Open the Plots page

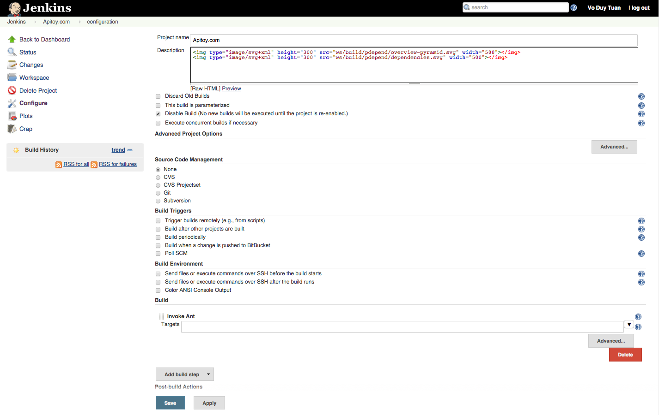click(26, 116)
